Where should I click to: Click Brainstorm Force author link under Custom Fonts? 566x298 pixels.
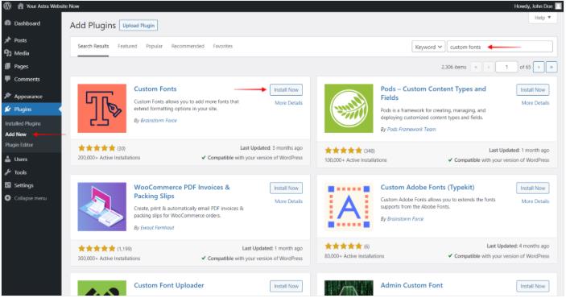(159, 121)
